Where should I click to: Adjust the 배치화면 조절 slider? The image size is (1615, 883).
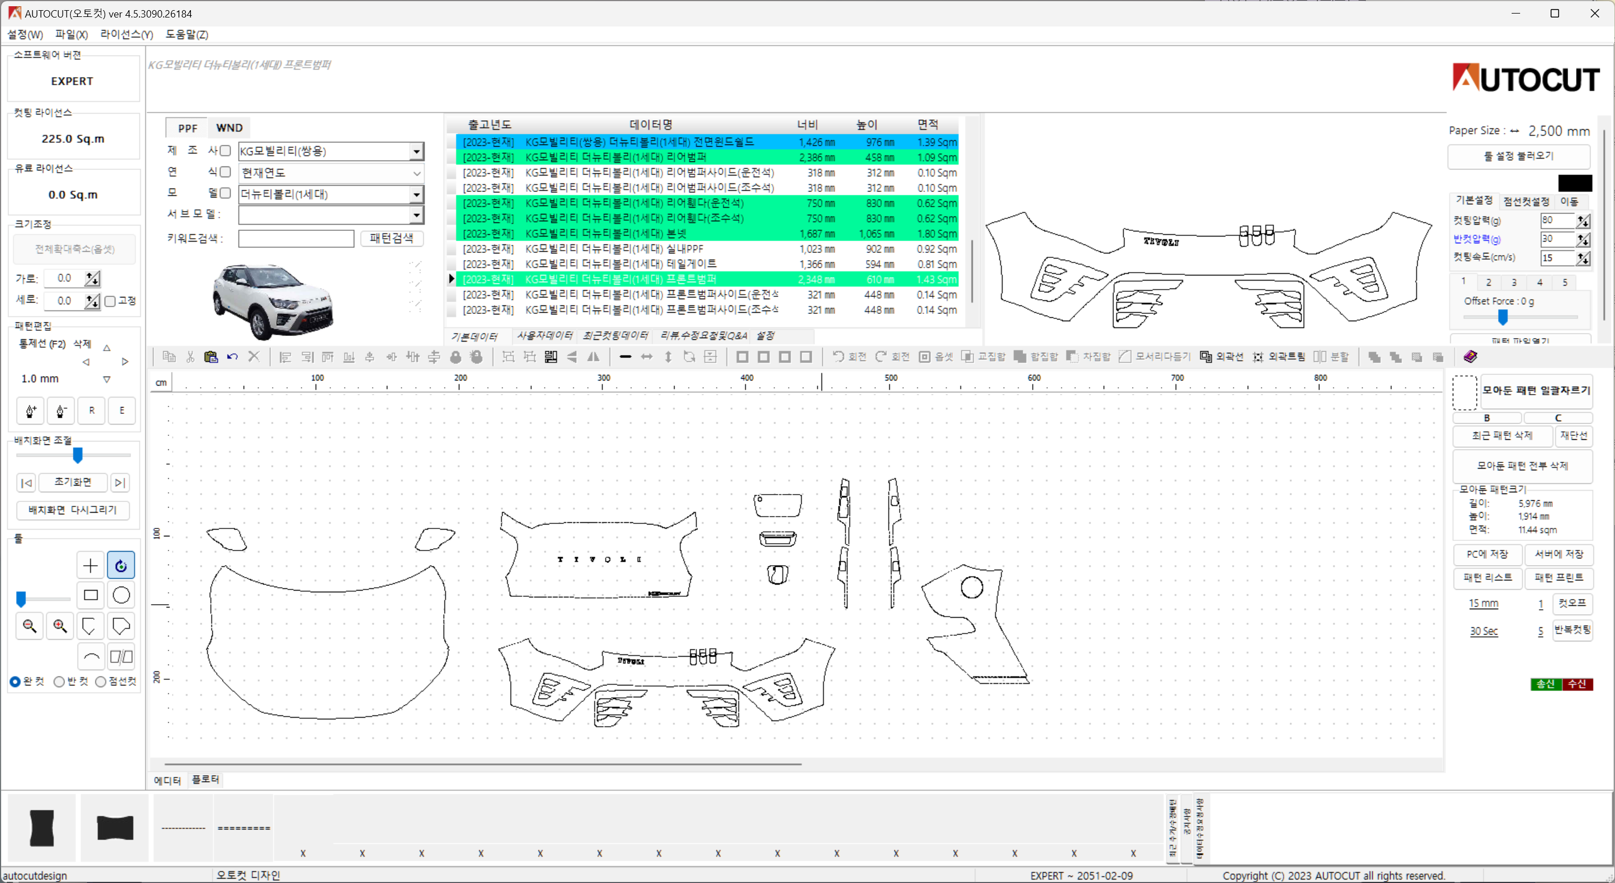pyautogui.click(x=78, y=456)
